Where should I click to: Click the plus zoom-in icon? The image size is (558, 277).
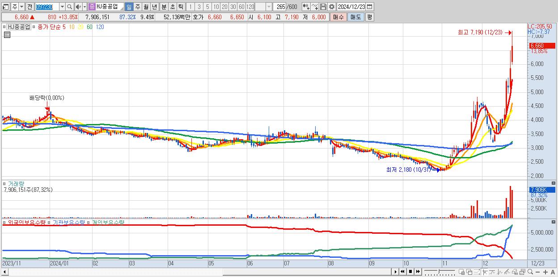pos(545,272)
